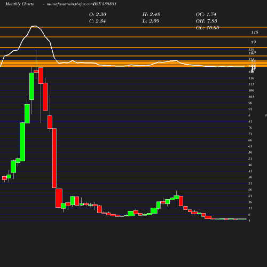Click the 21 price axis label
Screen dimensions: 267x267
point(250,196)
